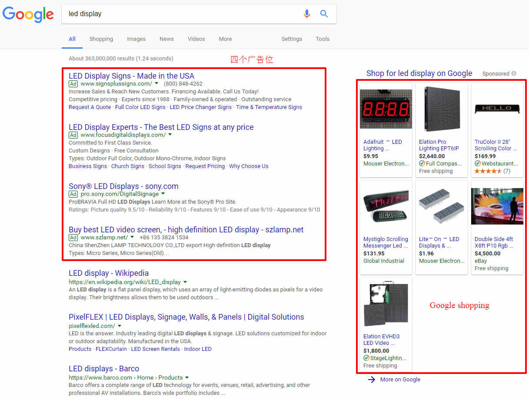Open LED Display Experts ad headline

click(x=161, y=127)
